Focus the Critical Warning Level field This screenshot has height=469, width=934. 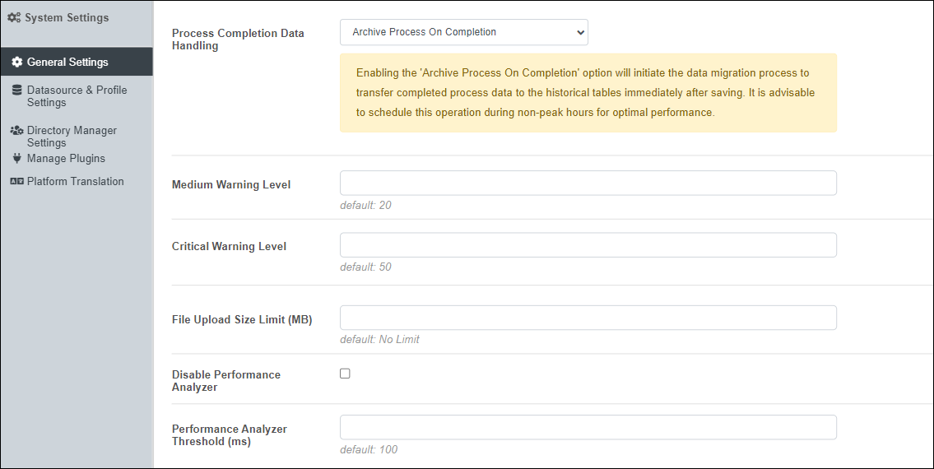coord(588,245)
